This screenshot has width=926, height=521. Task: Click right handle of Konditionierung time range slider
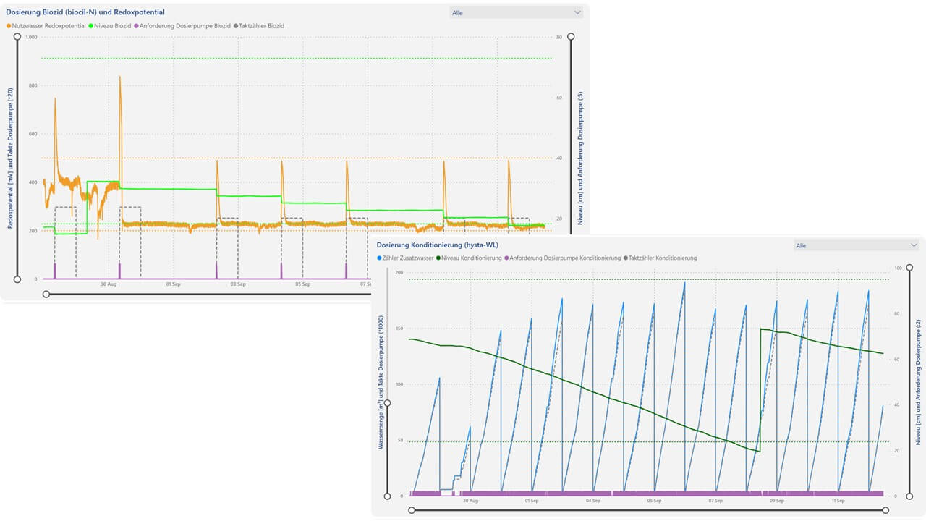886,510
